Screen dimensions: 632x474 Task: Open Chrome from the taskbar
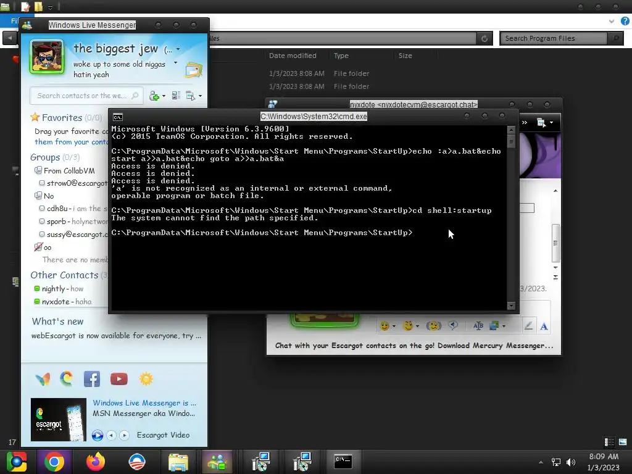tap(54, 462)
